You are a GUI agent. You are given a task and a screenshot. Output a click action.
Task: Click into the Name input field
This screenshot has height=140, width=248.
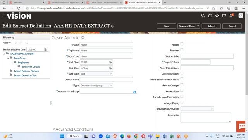(x=106, y=45)
